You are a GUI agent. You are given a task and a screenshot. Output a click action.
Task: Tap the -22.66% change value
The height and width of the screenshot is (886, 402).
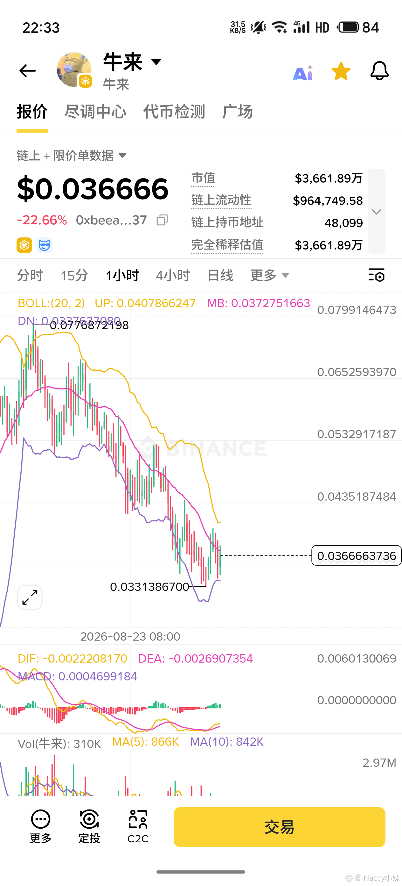[42, 220]
